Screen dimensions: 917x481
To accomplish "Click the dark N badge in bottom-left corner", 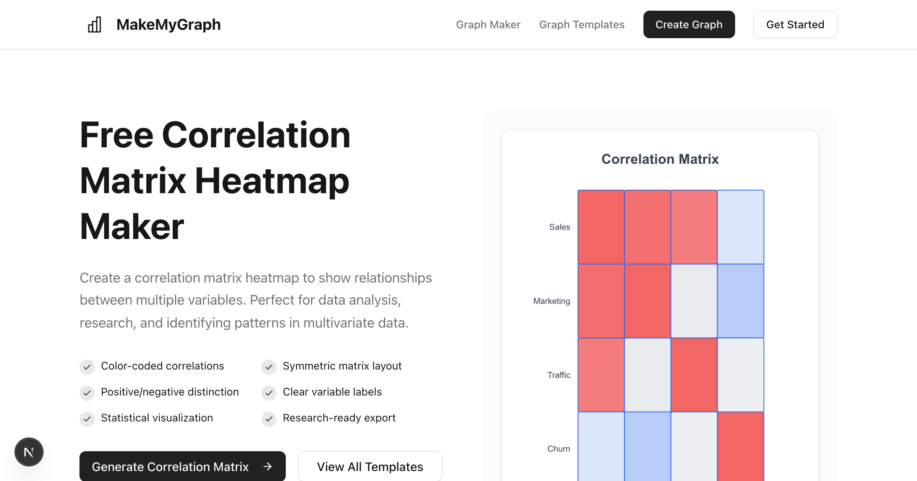I will [29, 452].
